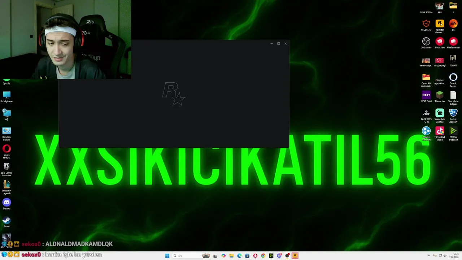Open the FACEIT AC desktop shortcut

(x=426, y=25)
